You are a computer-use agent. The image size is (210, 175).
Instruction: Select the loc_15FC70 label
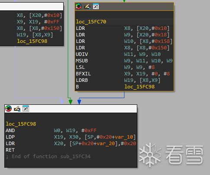[x=91, y=22]
